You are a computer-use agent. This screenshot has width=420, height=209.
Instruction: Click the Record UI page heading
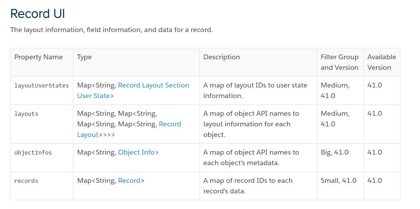tap(38, 14)
